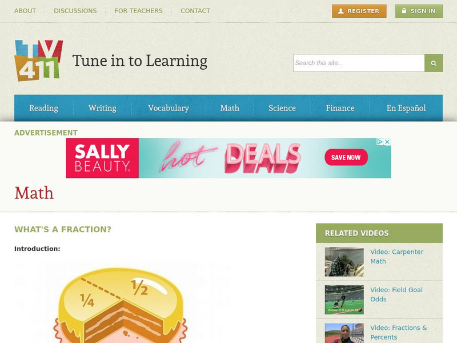Open the Carpenter Math video thumbnail
The width and height of the screenshot is (457, 343).
[x=344, y=262]
